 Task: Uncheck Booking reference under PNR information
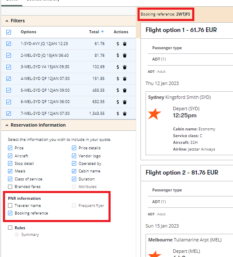point(10,213)
